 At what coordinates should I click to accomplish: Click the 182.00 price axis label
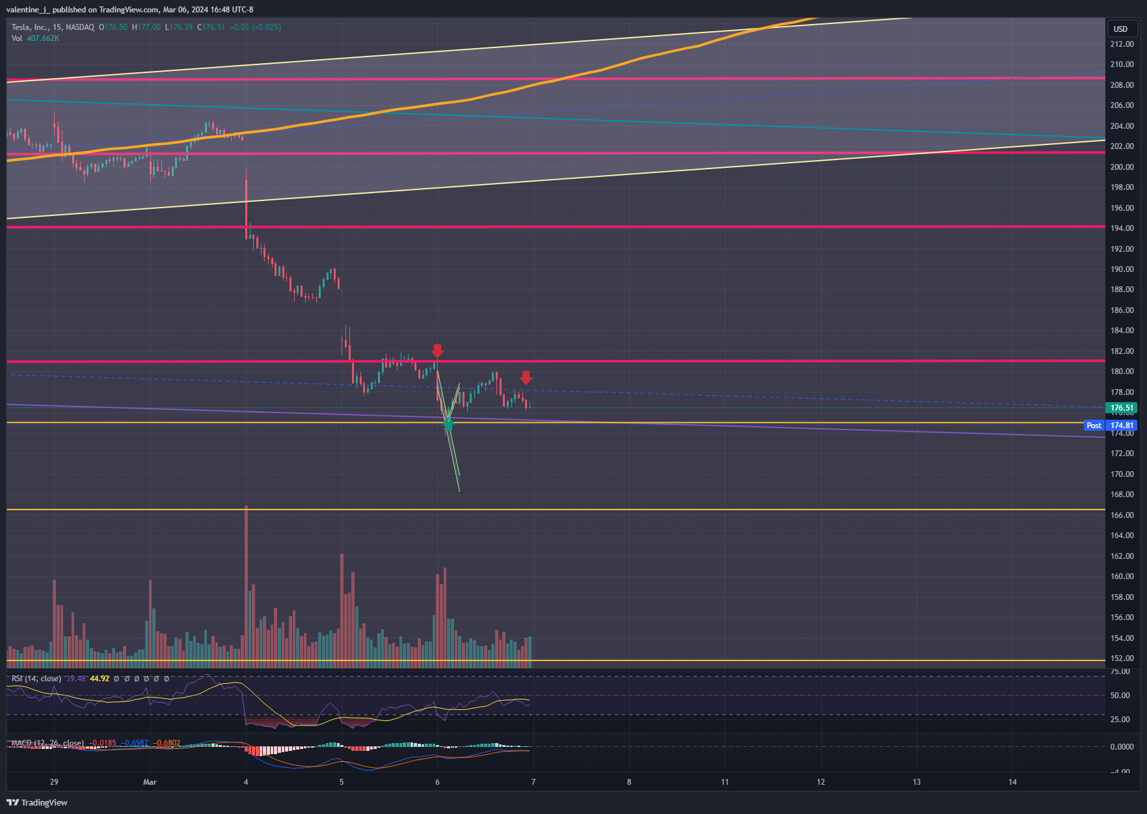tap(1122, 351)
